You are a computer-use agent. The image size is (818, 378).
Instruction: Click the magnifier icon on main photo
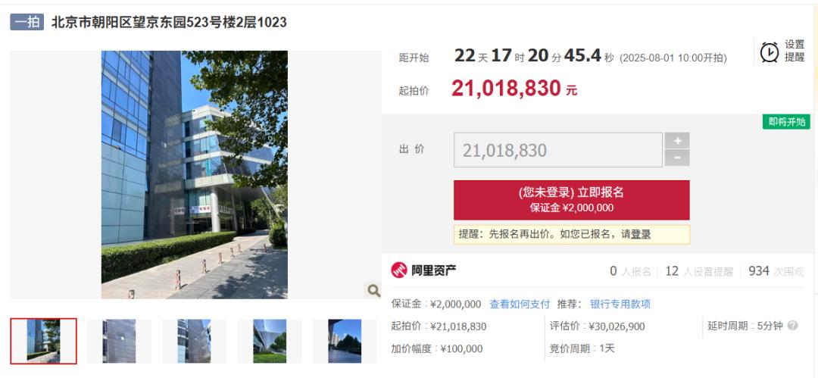(373, 291)
